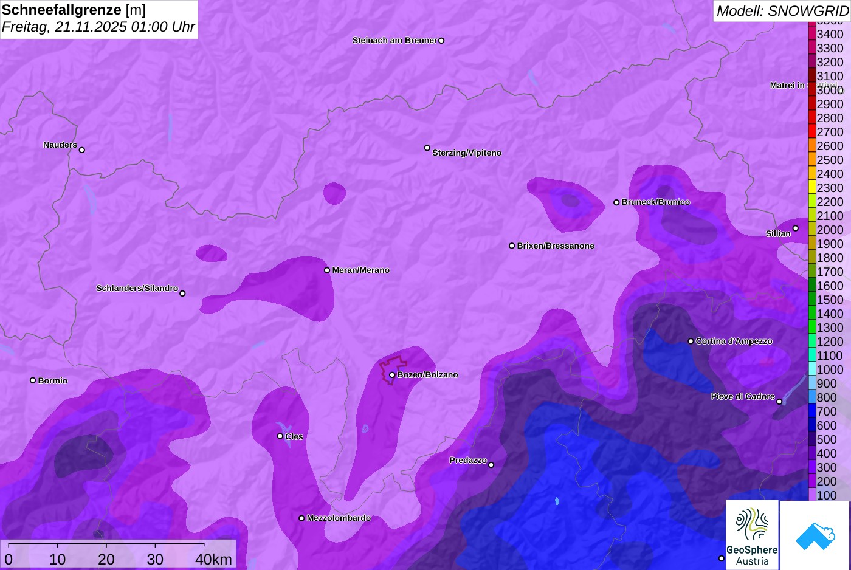
Task: Click the Pieve di Cadore label text
Action: click(x=743, y=396)
